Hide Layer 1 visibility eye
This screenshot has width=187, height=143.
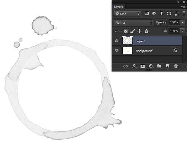coord(117,41)
